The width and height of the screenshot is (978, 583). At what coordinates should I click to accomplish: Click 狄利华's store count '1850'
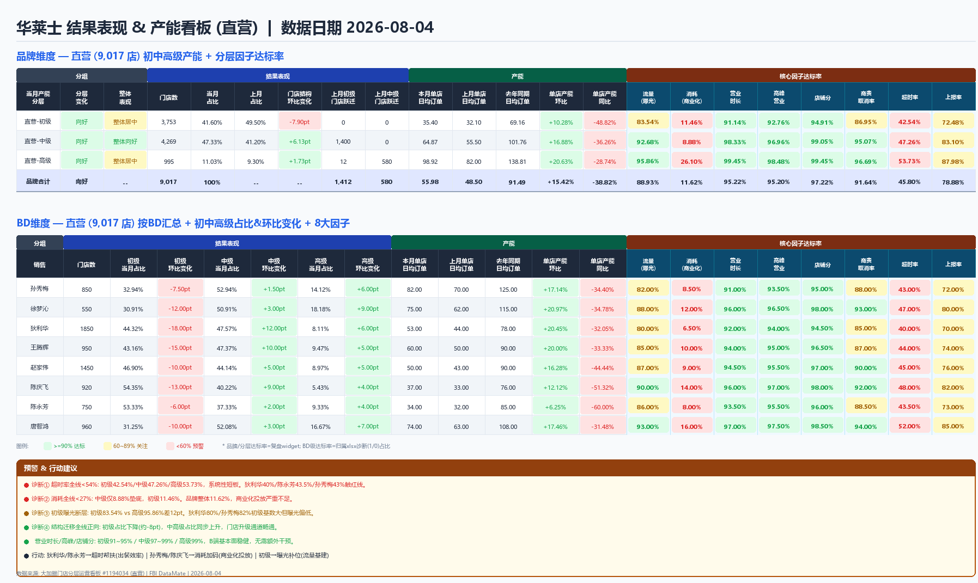(x=87, y=329)
